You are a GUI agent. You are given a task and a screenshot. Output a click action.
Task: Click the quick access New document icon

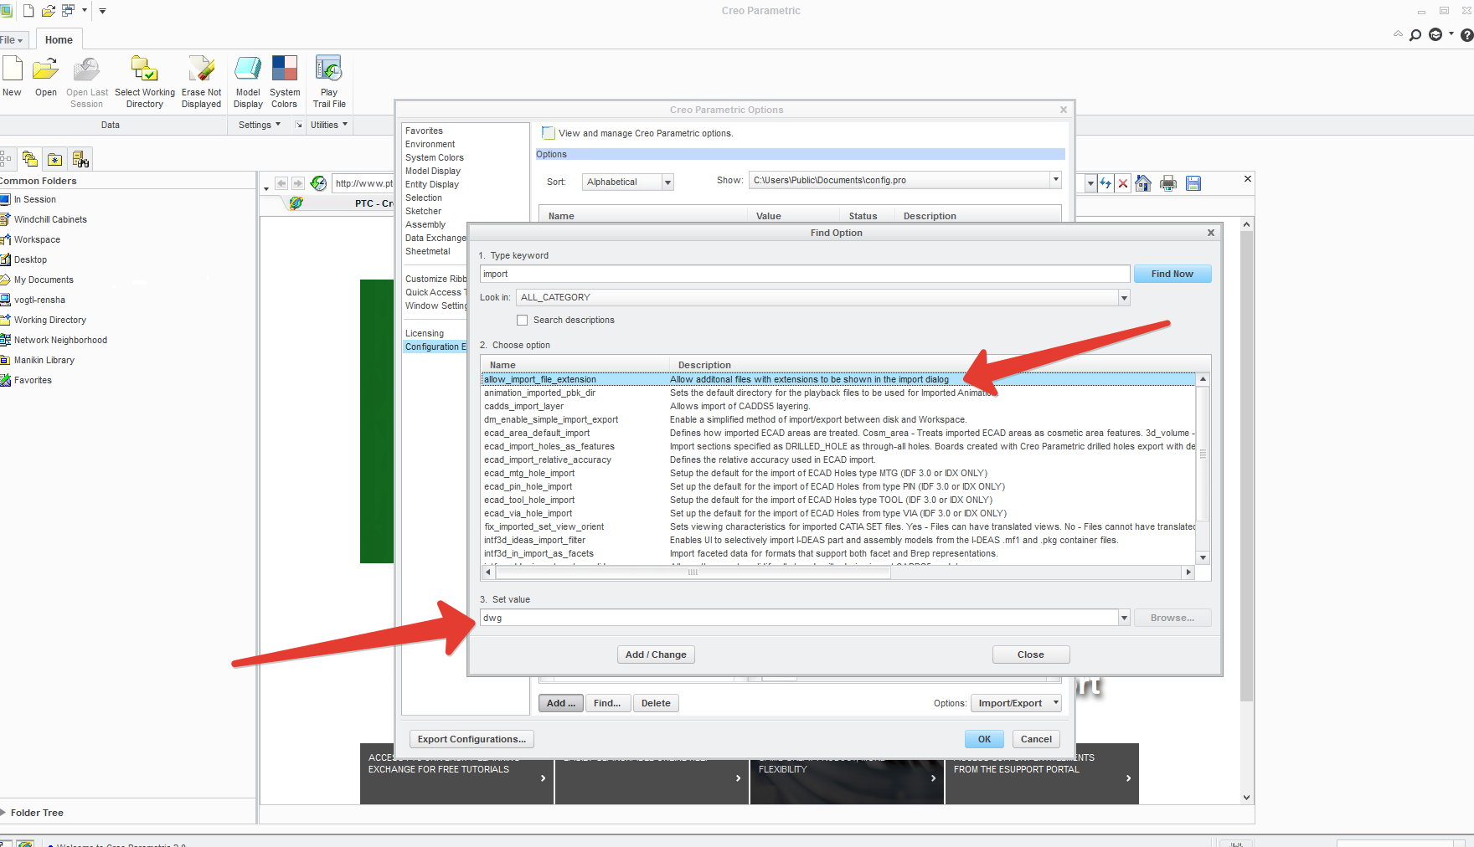(28, 11)
